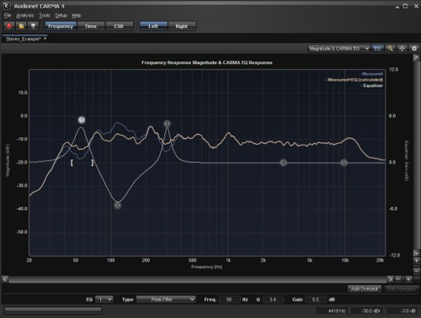The width and height of the screenshot is (421, 318).
Task: Open the EQ number dropdown
Action: [104, 299]
